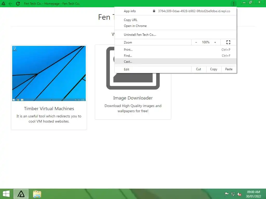Select Copy URL from the menu
Image resolution: width=266 pixels, height=199 pixels.
pyautogui.click(x=175, y=20)
